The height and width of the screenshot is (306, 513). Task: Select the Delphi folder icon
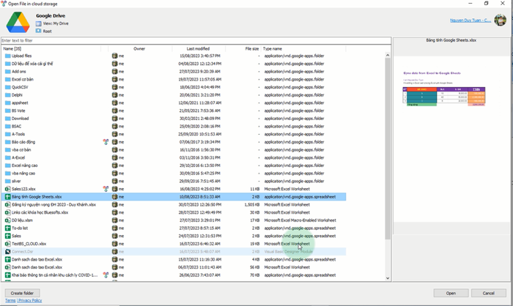pyautogui.click(x=7, y=95)
